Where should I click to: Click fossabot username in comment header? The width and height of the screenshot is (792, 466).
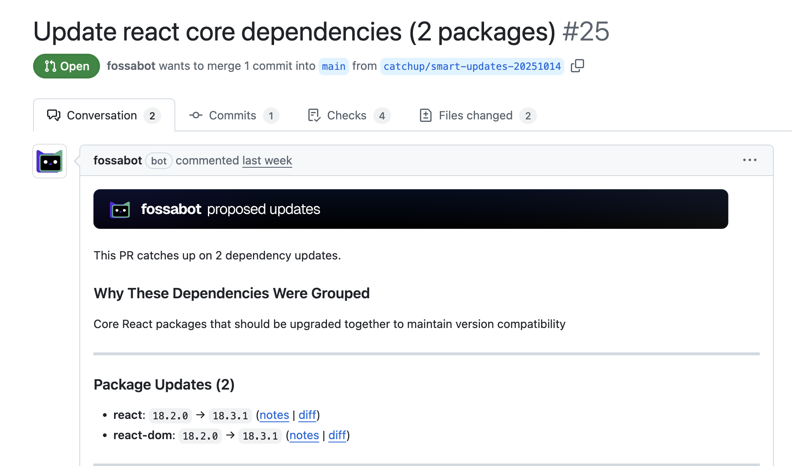tap(118, 160)
